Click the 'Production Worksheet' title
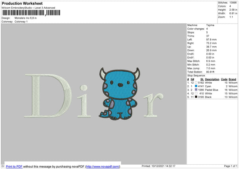 [x=22, y=3]
